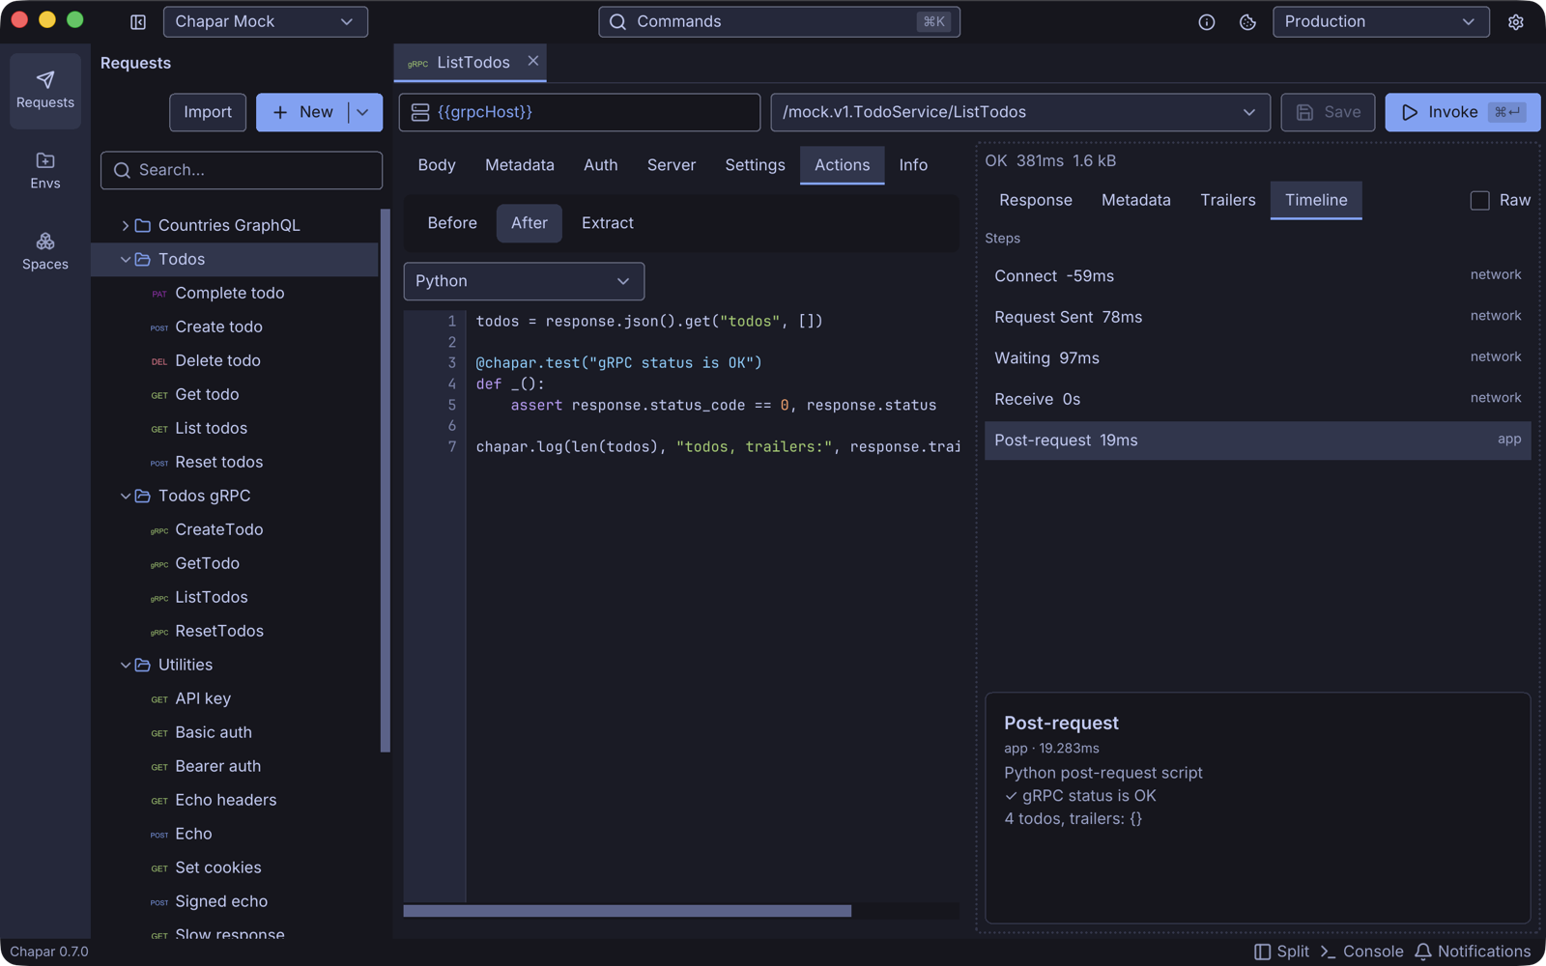Screen dimensions: 1546x966
Task: Open the Response tab
Action: [1036, 200]
